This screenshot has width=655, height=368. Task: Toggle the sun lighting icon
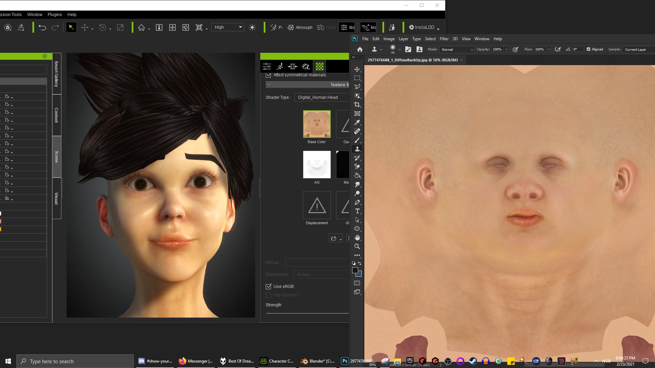click(x=252, y=28)
